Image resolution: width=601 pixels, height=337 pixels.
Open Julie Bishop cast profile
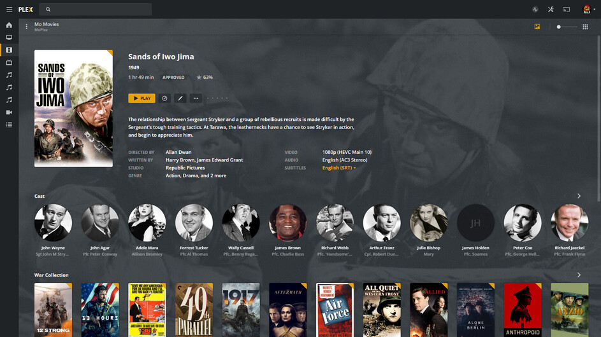(x=428, y=223)
